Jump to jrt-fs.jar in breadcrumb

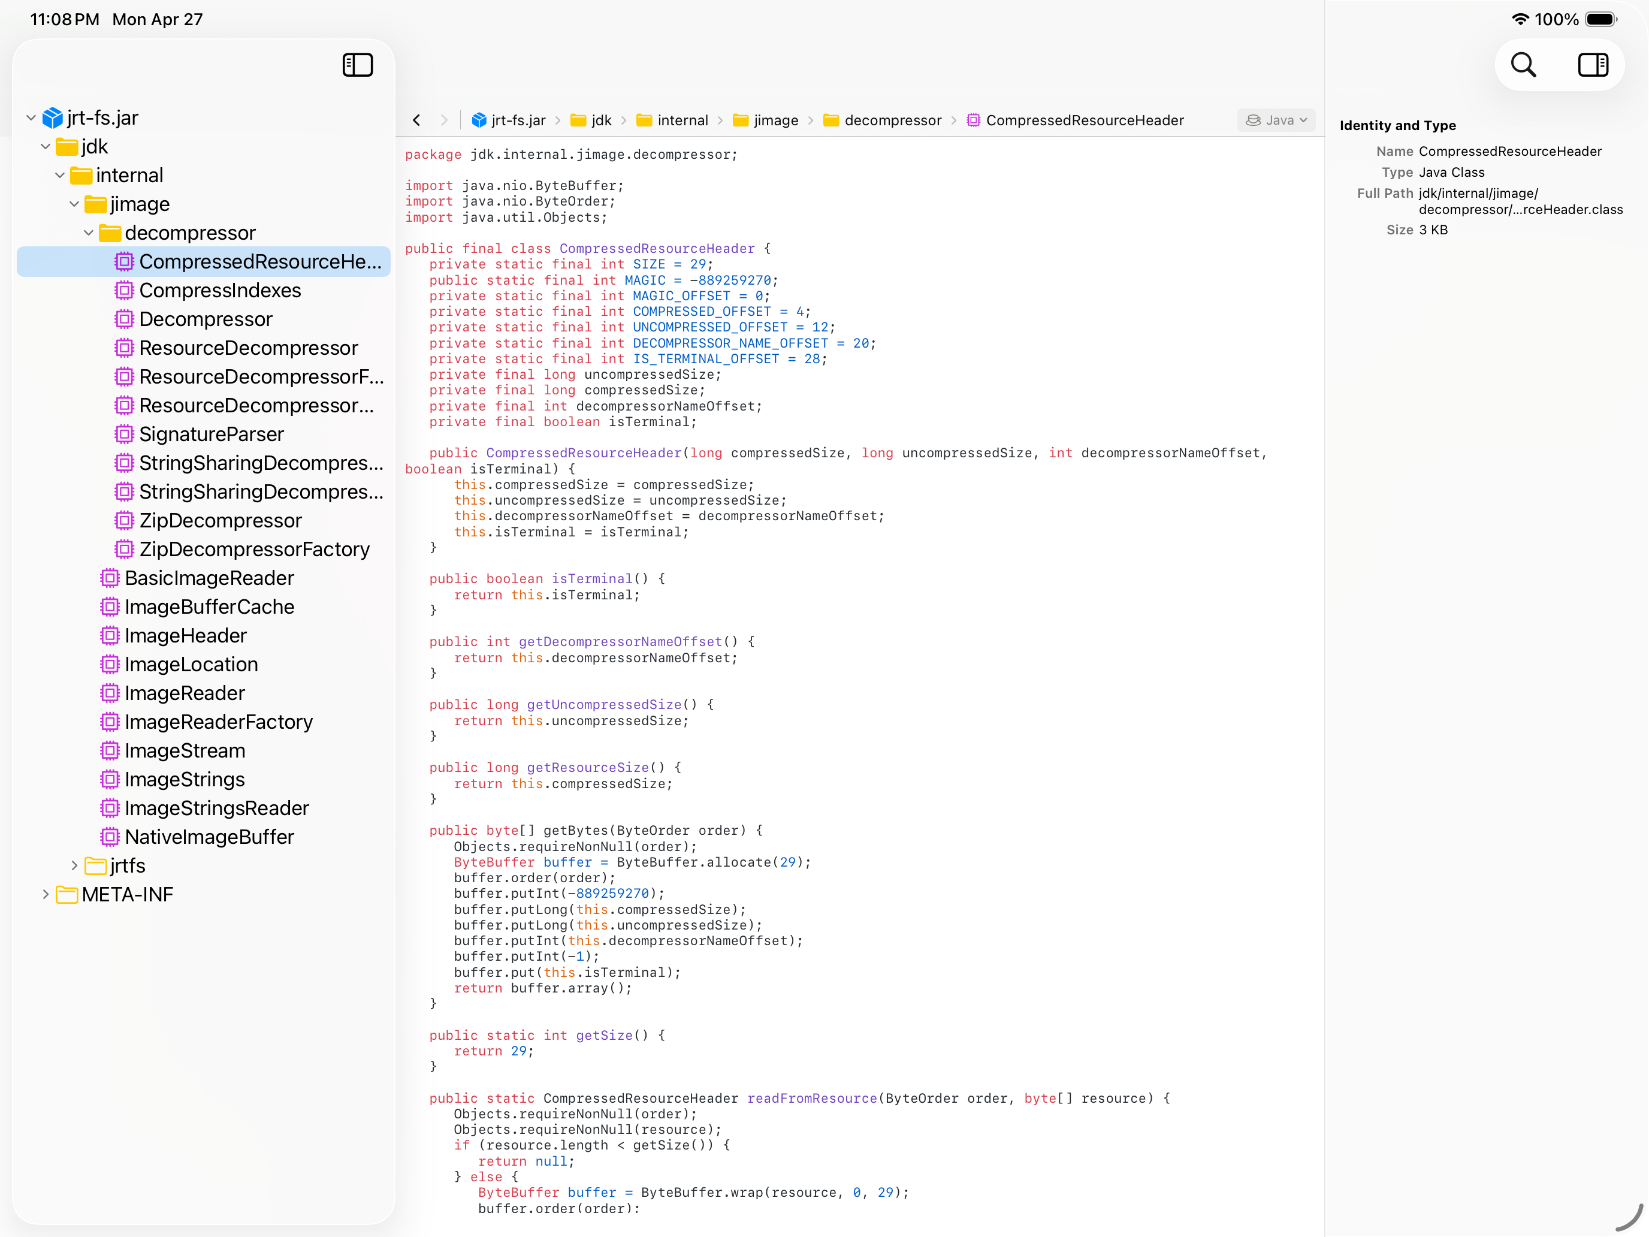pyautogui.click(x=509, y=120)
